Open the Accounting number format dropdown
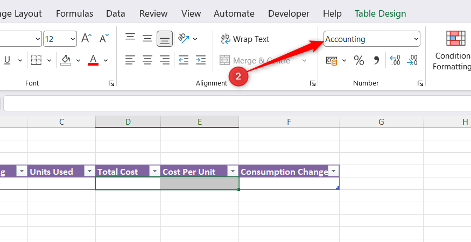 416,39
